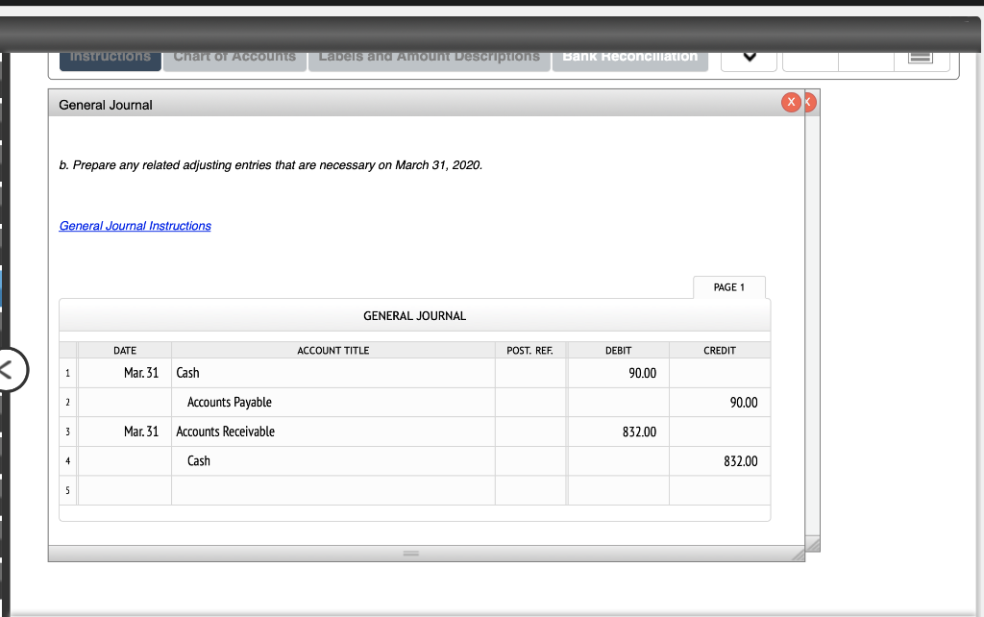Click the list icon in the top toolbar
This screenshot has height=617, width=984.
click(x=922, y=57)
